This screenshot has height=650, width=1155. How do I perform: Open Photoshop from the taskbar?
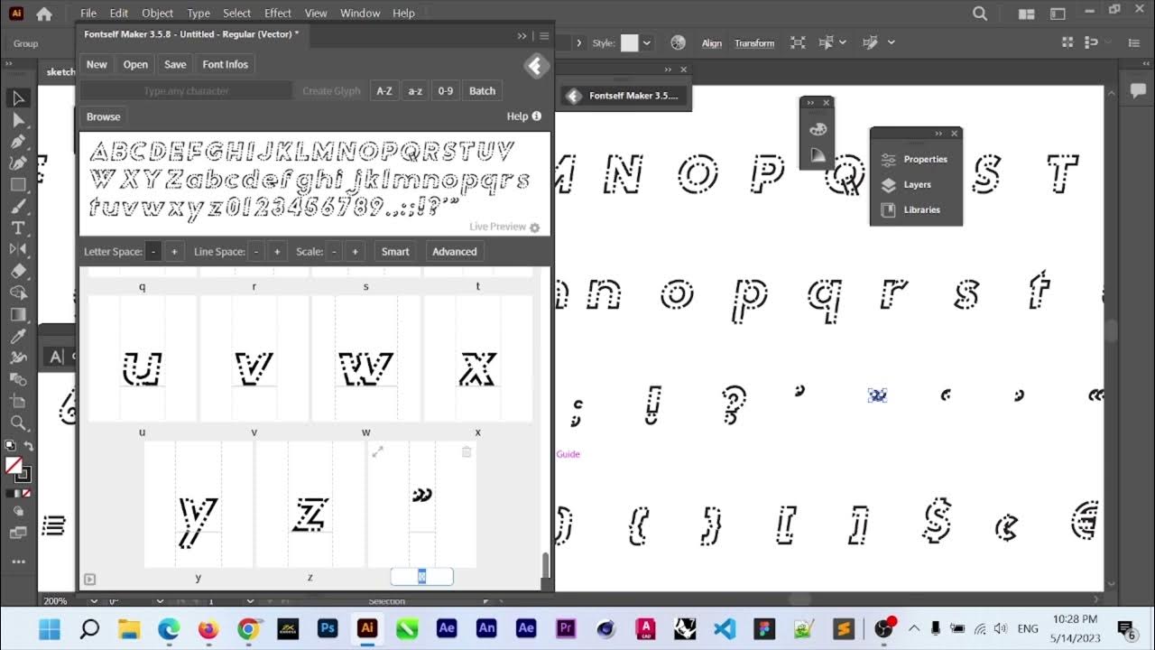tap(328, 628)
